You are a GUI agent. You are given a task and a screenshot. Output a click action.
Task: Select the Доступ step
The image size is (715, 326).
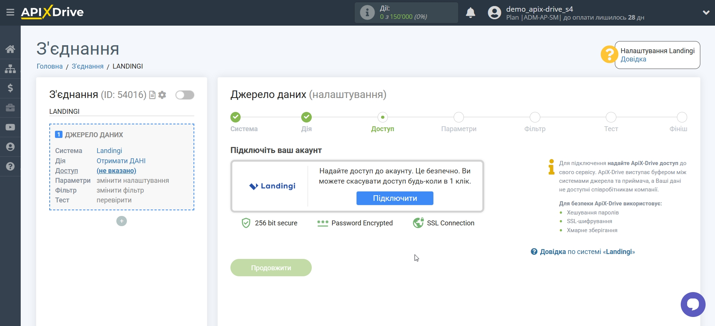point(383,118)
